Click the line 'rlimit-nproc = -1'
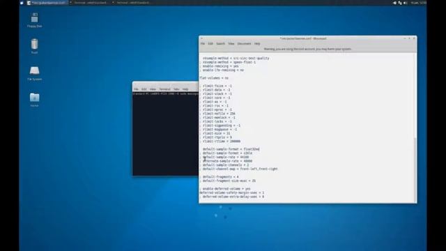Viewport: 446px width, 251px height. [215, 110]
